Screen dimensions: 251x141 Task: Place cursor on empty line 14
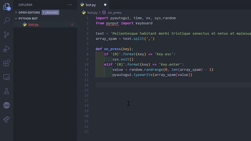click(173, 85)
